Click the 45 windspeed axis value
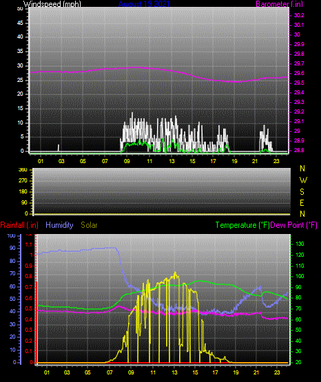 coord(20,23)
